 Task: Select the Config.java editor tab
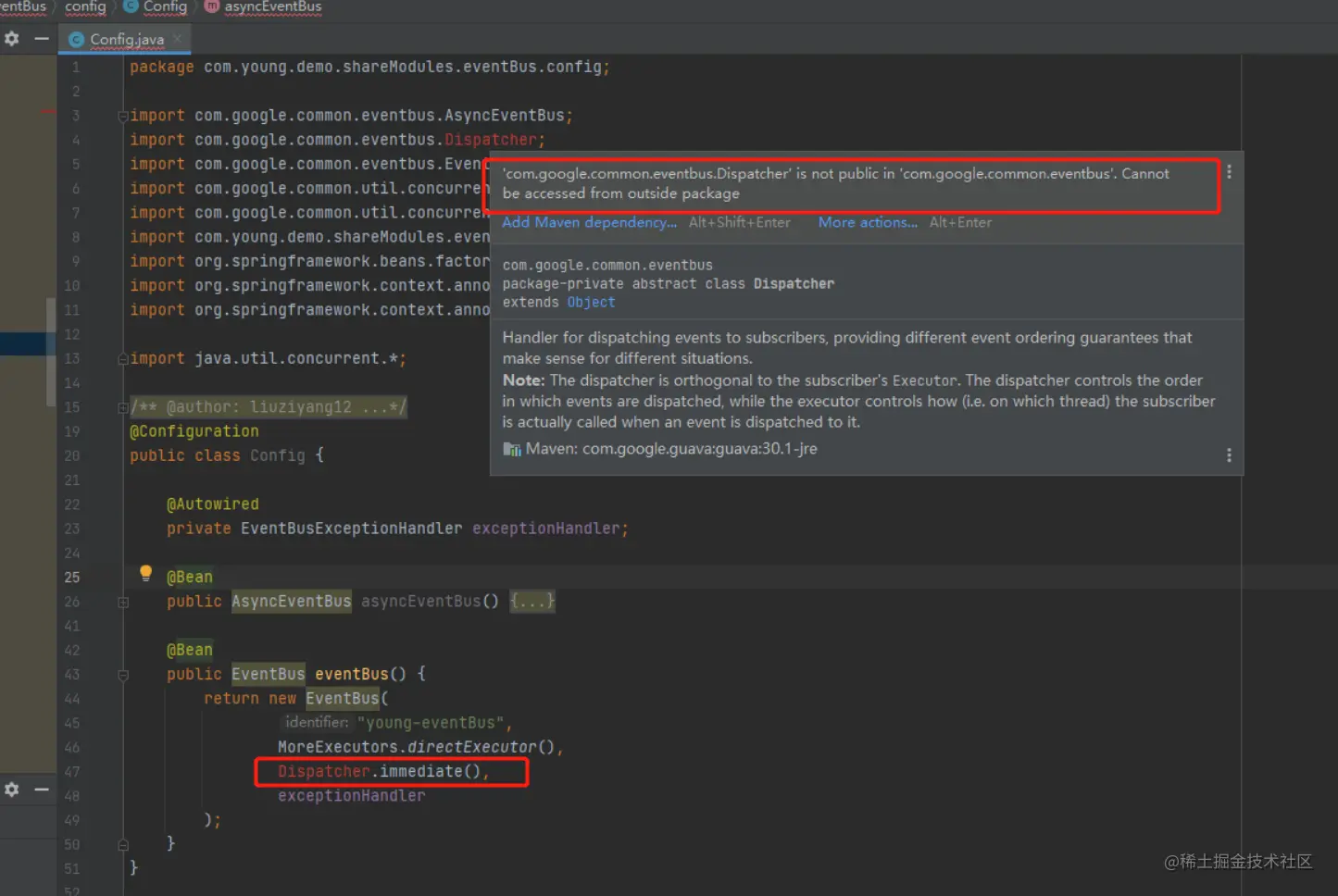pyautogui.click(x=126, y=39)
